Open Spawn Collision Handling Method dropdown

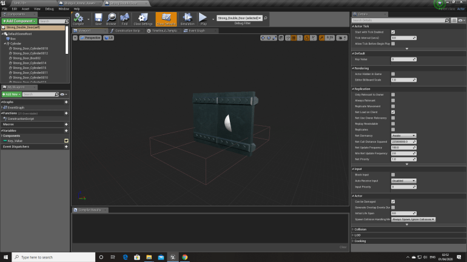pos(413,220)
